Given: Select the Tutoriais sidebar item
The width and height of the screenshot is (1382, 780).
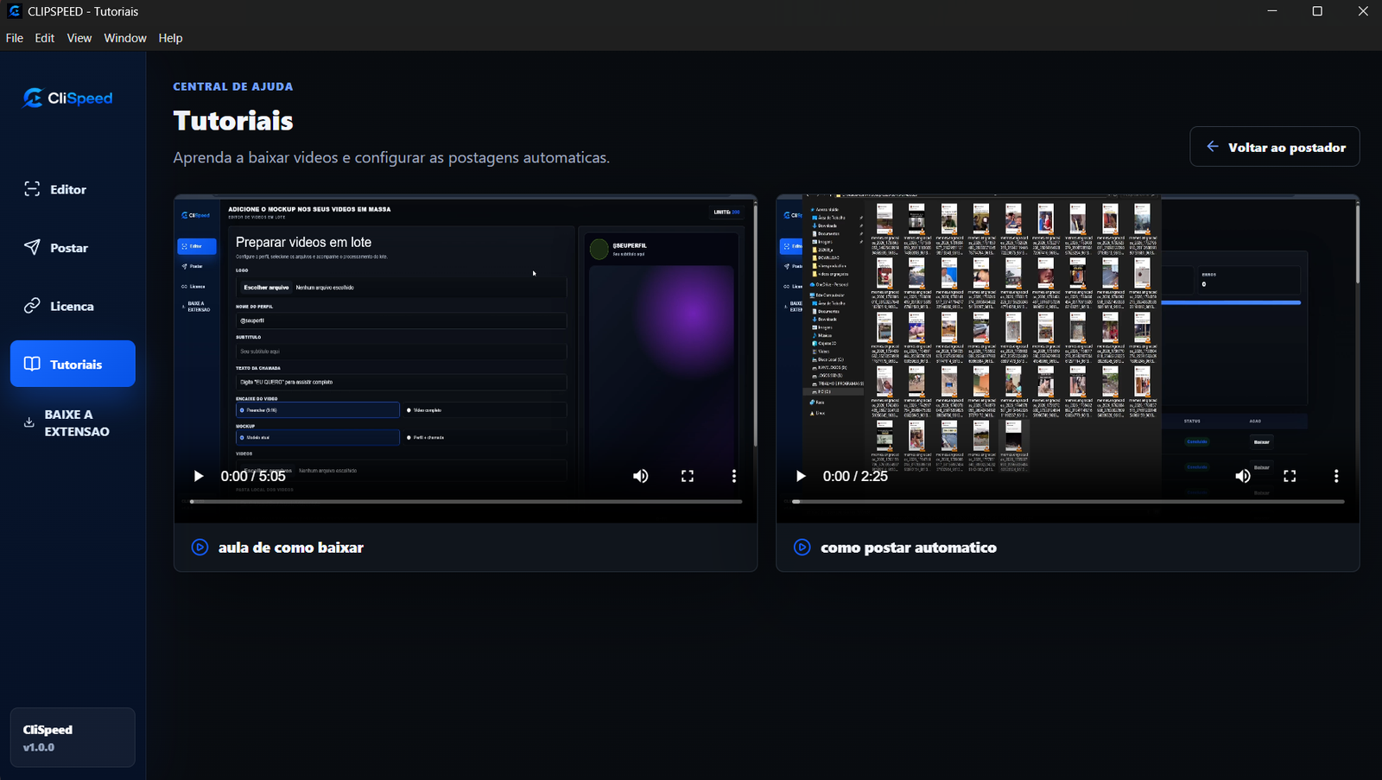Looking at the screenshot, I should [73, 364].
